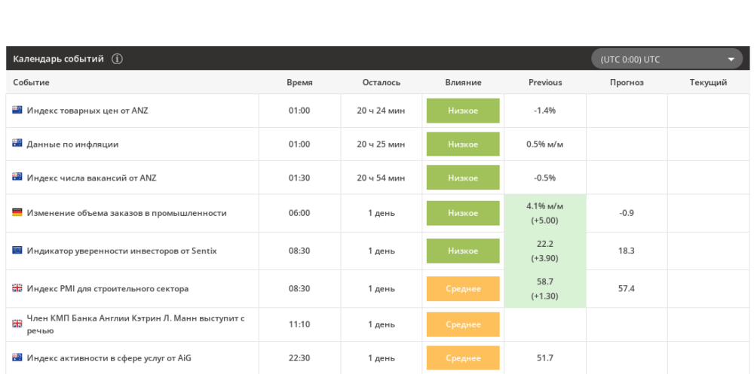Click the UK flag for the construction PMI event
Viewport: 754px width, 374px height.
click(x=17, y=288)
